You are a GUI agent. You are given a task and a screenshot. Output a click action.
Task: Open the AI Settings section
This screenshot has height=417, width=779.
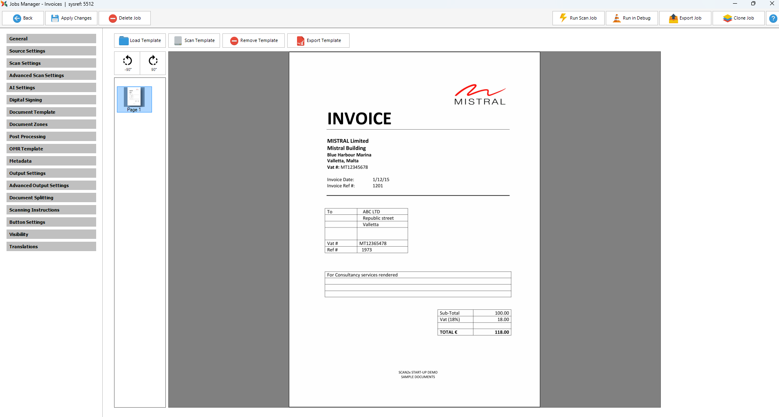[51, 88]
